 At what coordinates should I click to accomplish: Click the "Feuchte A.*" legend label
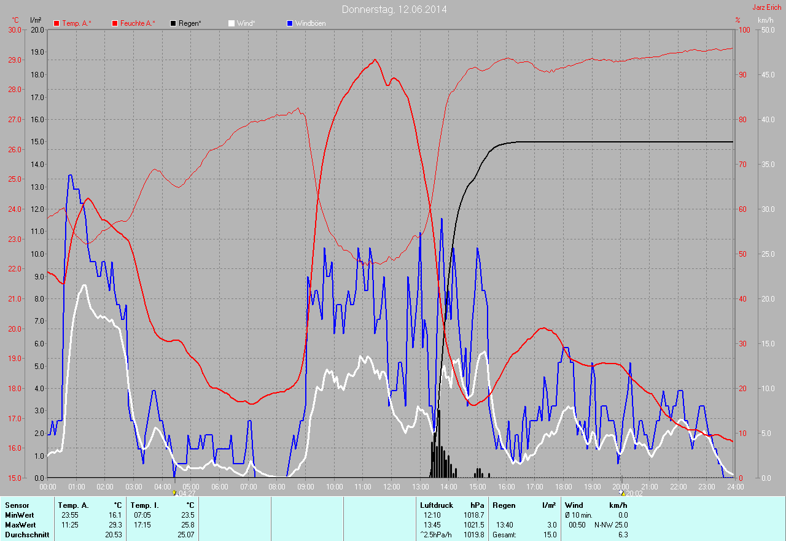pos(138,23)
